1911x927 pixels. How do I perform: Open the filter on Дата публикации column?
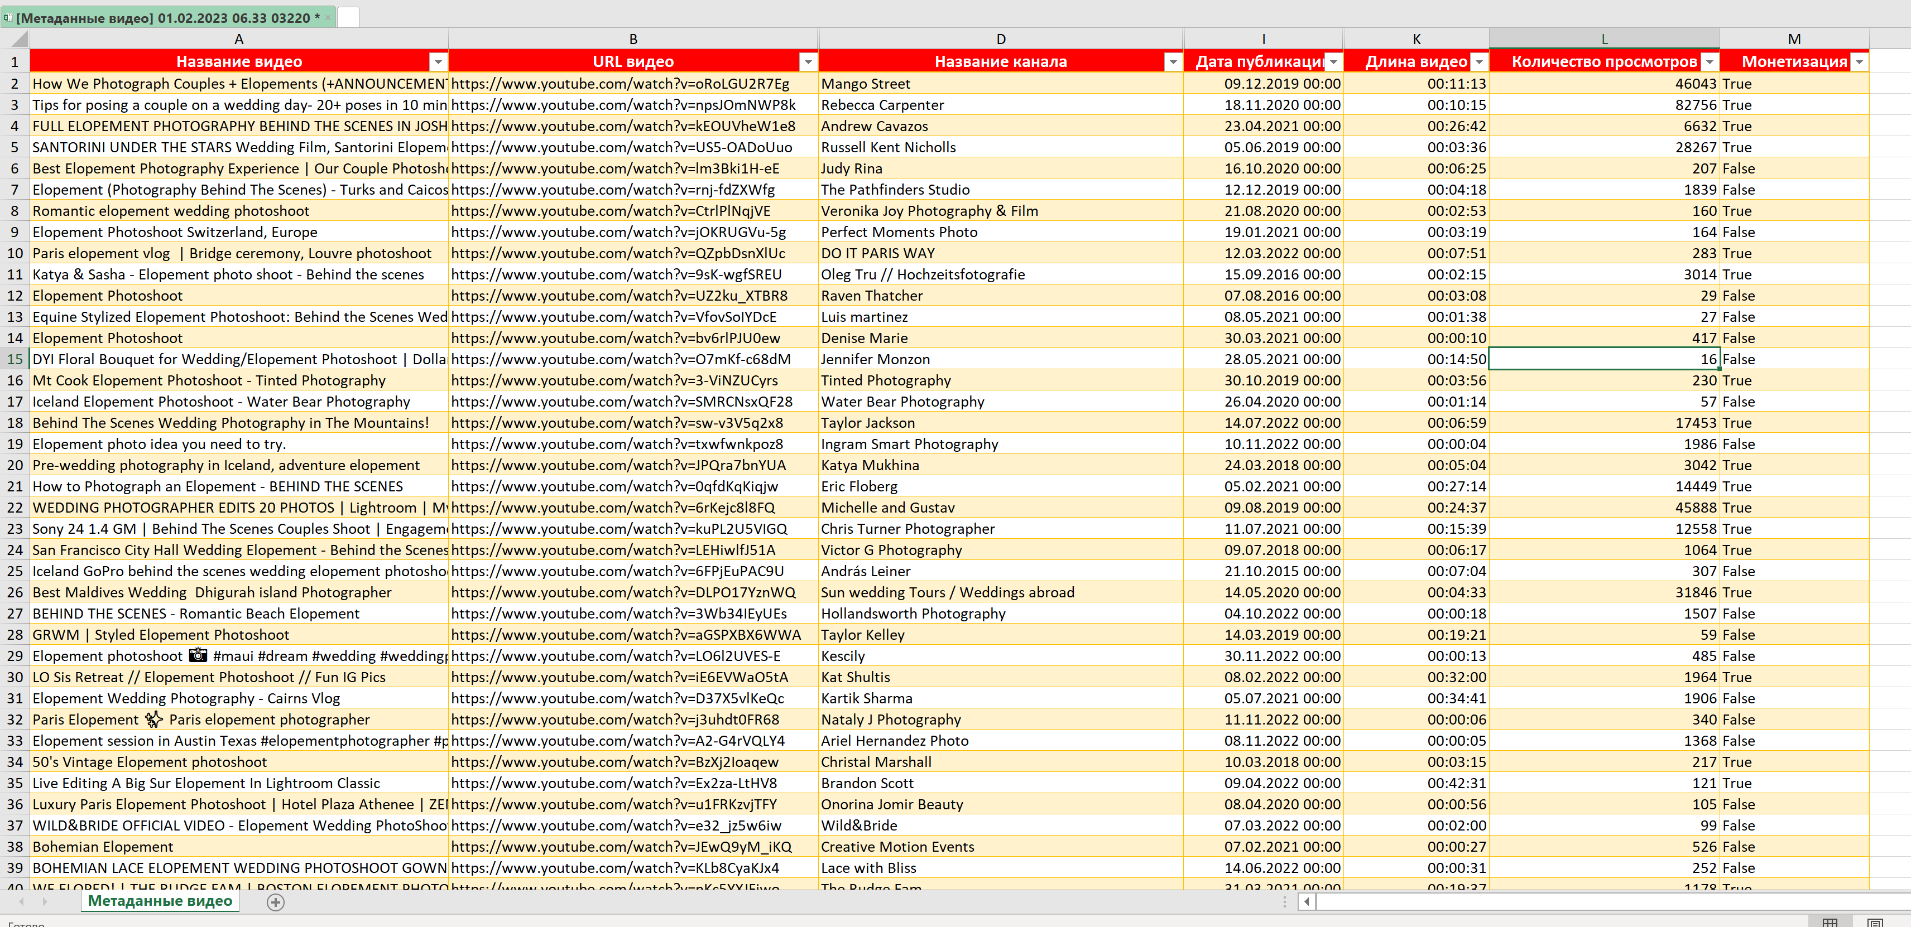(x=1334, y=62)
